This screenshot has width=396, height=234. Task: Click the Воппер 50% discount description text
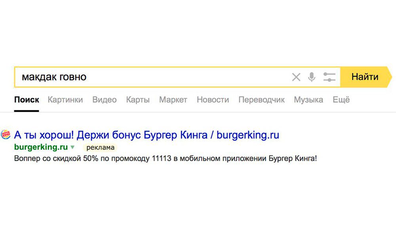[166, 159]
